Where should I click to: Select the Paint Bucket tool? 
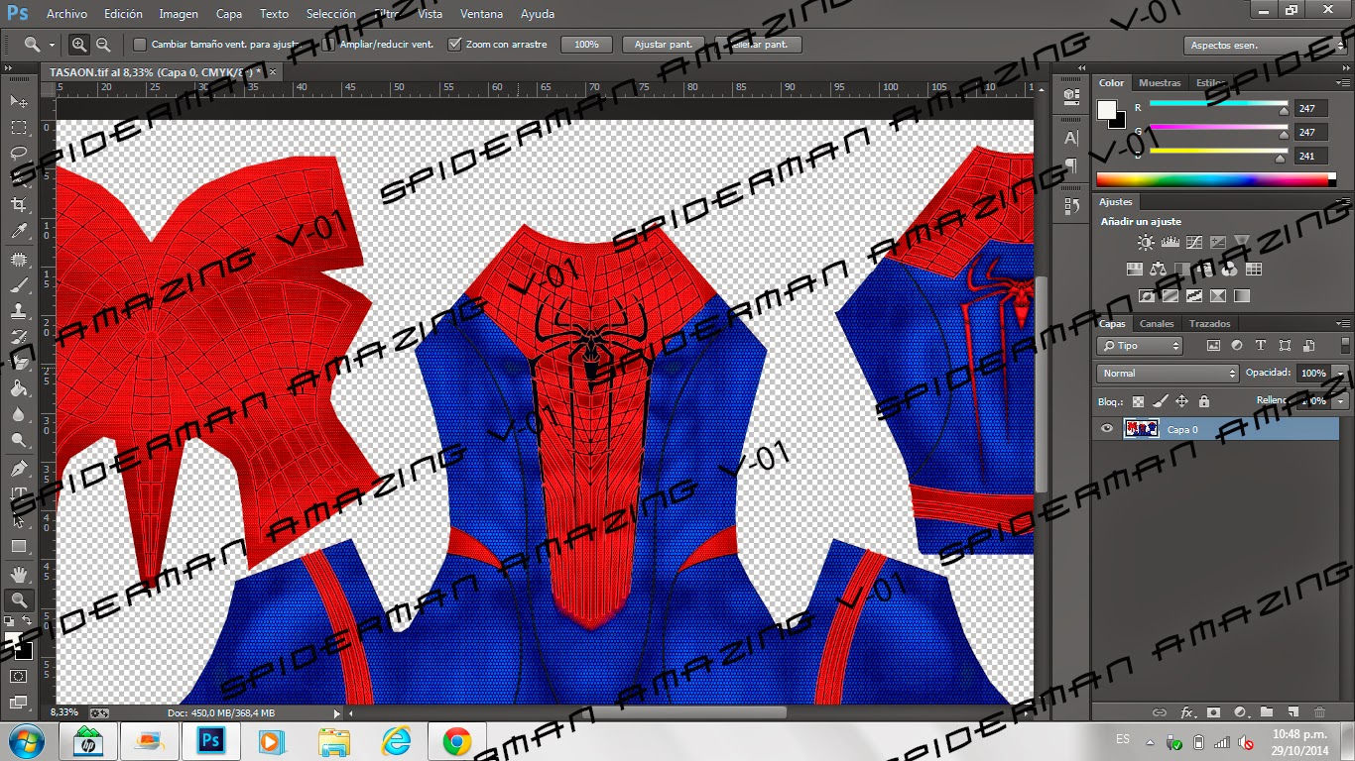[19, 389]
